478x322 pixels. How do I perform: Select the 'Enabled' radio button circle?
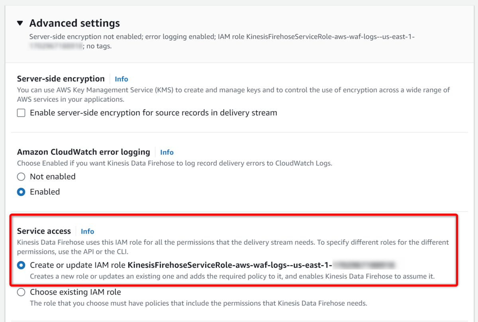pyautogui.click(x=21, y=192)
